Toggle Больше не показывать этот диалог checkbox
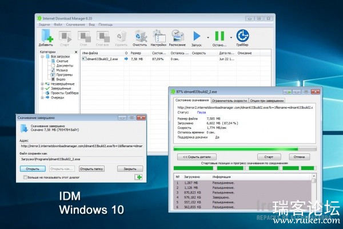 25,177
